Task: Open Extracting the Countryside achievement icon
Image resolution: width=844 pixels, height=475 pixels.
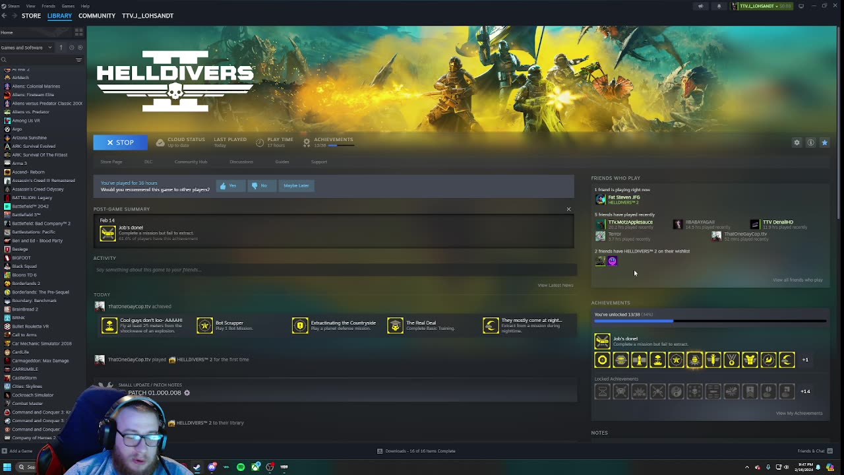Action: point(300,325)
